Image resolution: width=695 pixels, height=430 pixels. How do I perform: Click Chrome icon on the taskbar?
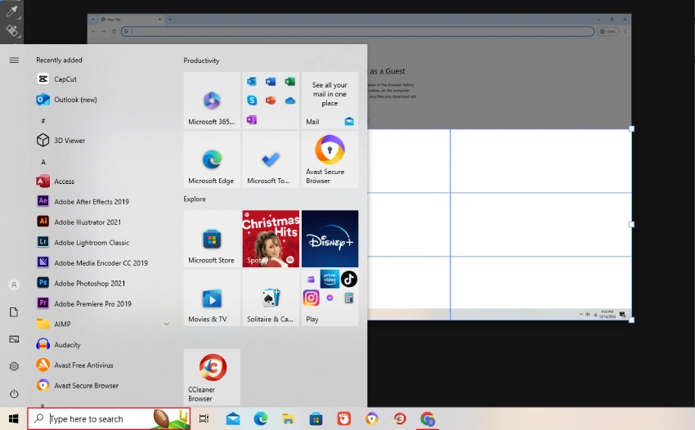[428, 419]
